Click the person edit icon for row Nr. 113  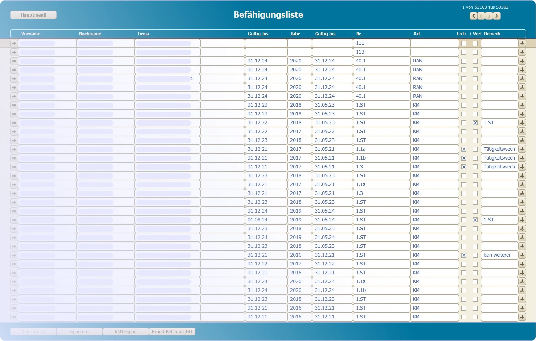[x=522, y=52]
